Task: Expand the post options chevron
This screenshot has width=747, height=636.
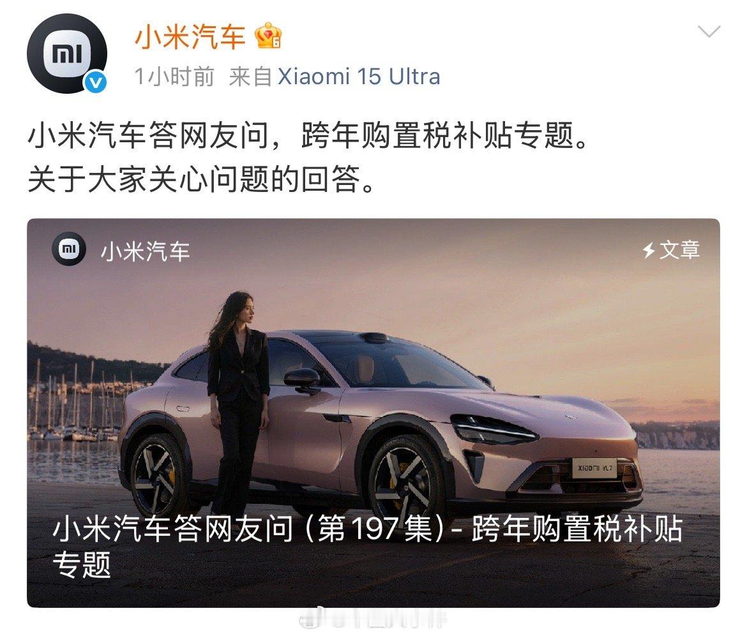Action: point(709,32)
